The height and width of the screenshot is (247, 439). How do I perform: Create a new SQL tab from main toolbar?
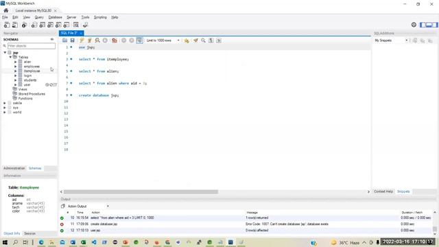(7, 25)
